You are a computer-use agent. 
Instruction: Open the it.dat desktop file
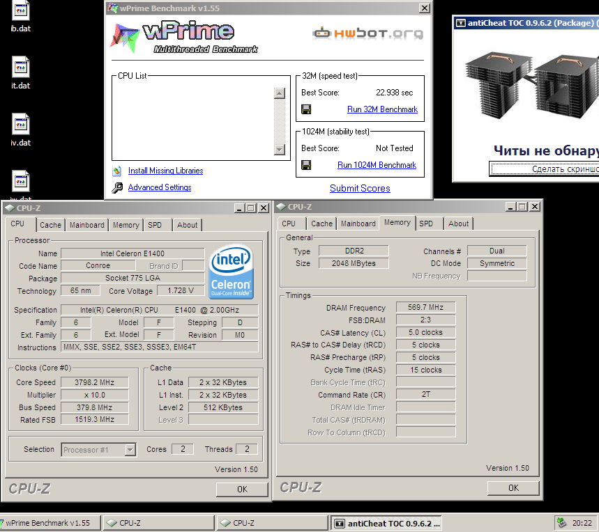(21, 73)
